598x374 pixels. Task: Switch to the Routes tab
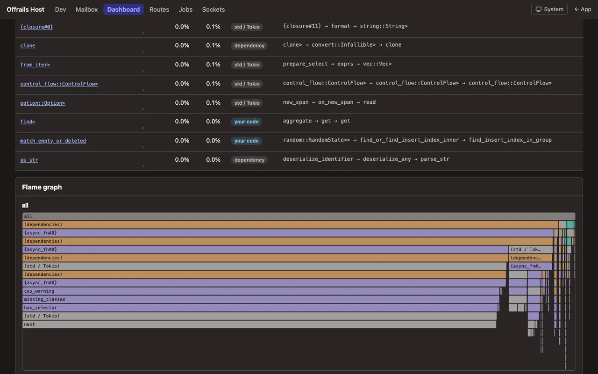point(159,9)
